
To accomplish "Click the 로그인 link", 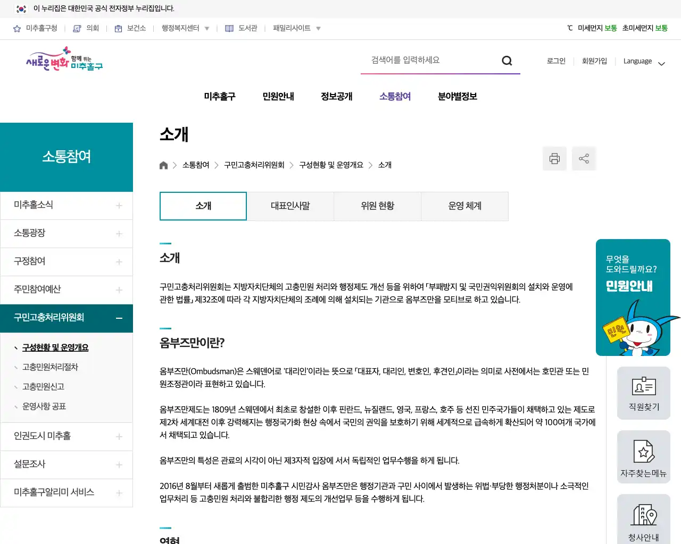I will pos(555,61).
